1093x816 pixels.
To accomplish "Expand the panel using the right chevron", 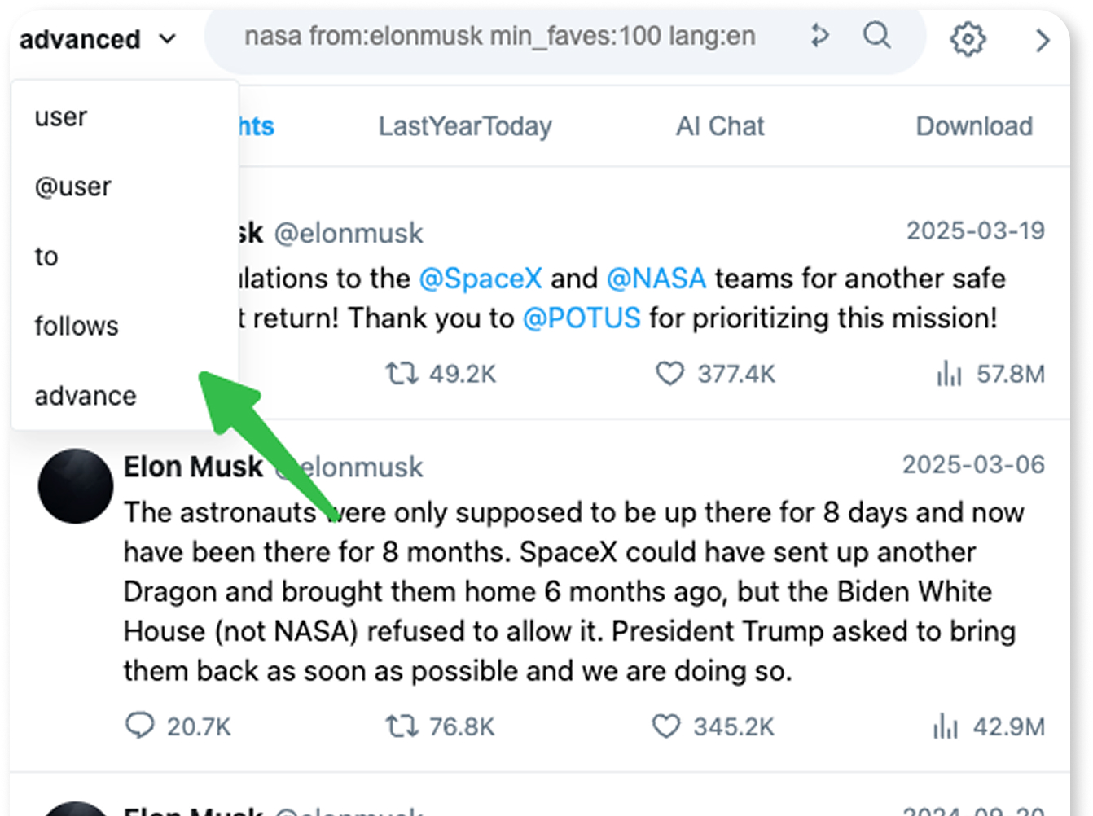I will [1043, 40].
